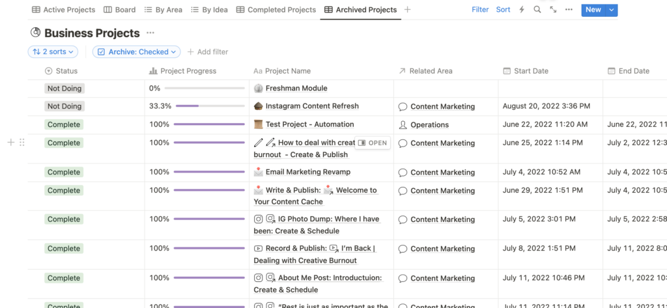
Task: Open the Status column header
Action: tap(62, 71)
